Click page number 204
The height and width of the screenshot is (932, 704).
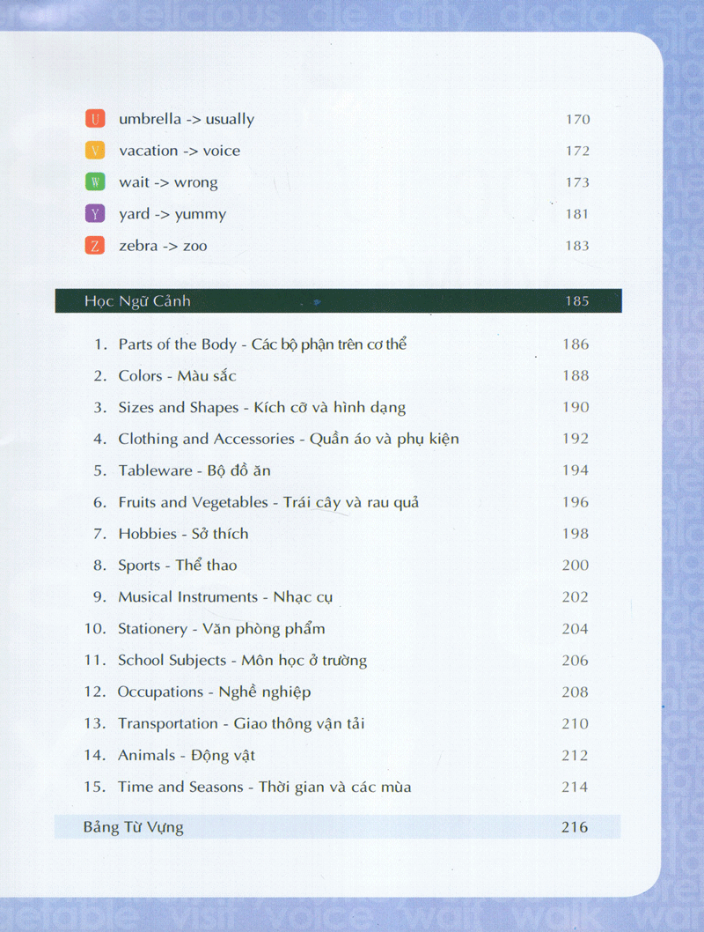576,629
